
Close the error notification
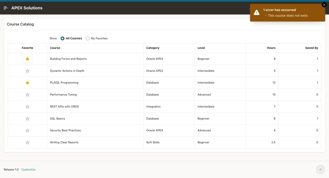click(324, 5)
